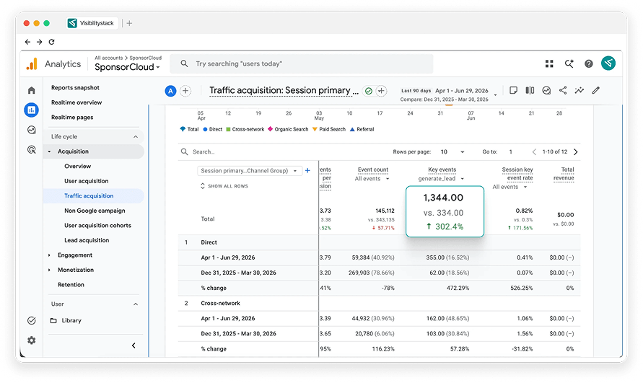The height and width of the screenshot is (383, 643).
Task: Open the chart insights circle icon in toolbar
Action: coord(546,90)
